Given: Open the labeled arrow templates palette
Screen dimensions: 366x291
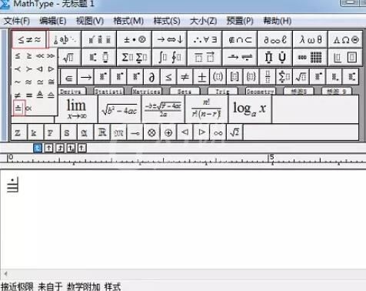Looking at the screenshot, I should point(240,57).
